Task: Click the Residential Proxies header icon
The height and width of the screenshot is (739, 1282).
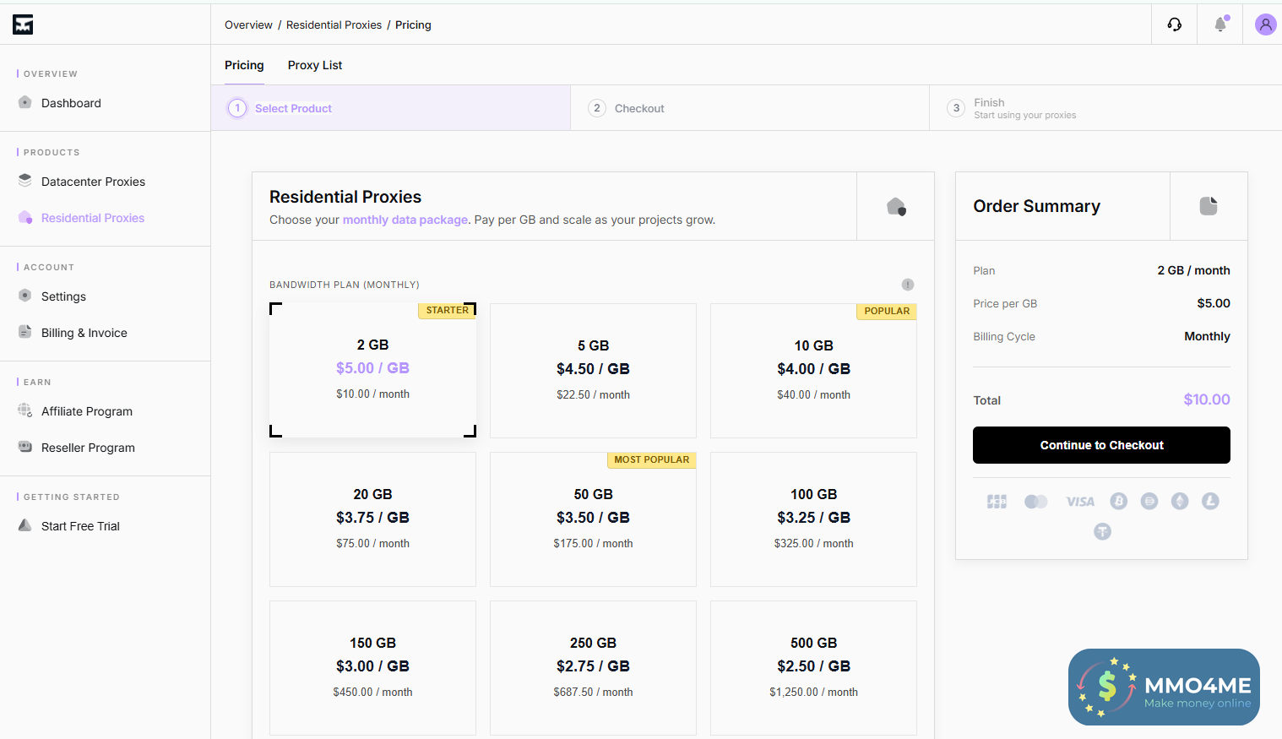Action: (x=896, y=207)
